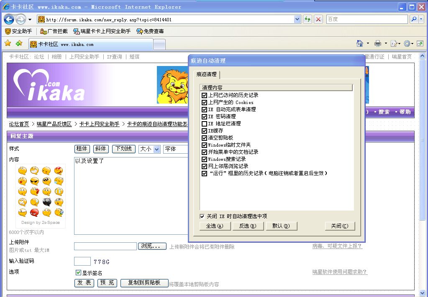Screen dimensions: 428x297
Task: Open the 安全助手 toolbar item
Action: (x=18, y=31)
